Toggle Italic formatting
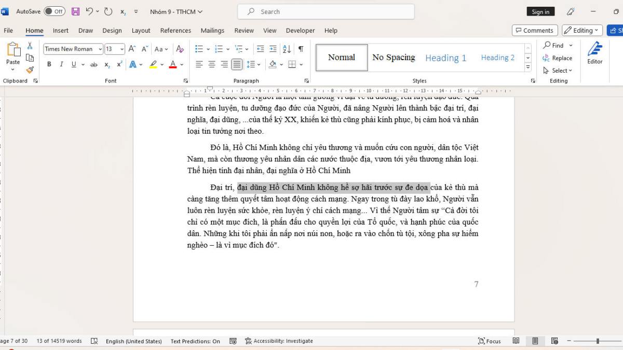Screen dimensions: 623x350 61,64
